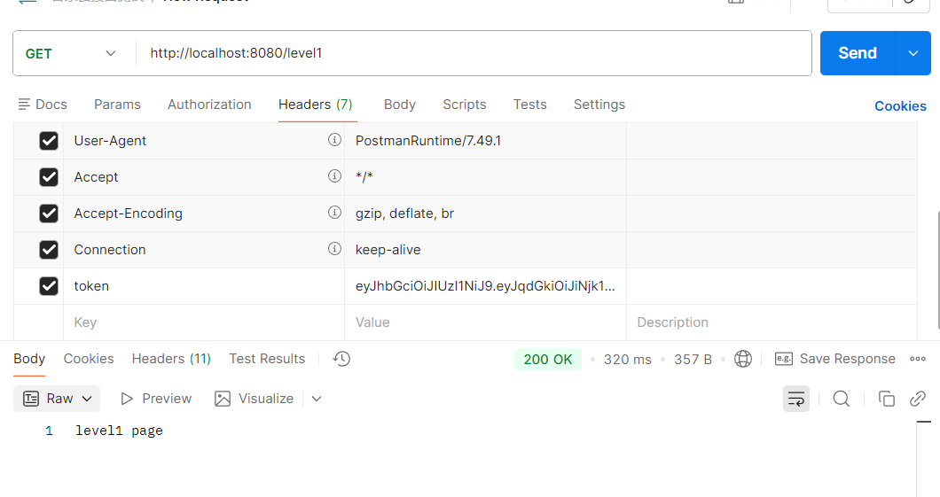
Task: Click the User-Agent info icon
Action: 334,139
